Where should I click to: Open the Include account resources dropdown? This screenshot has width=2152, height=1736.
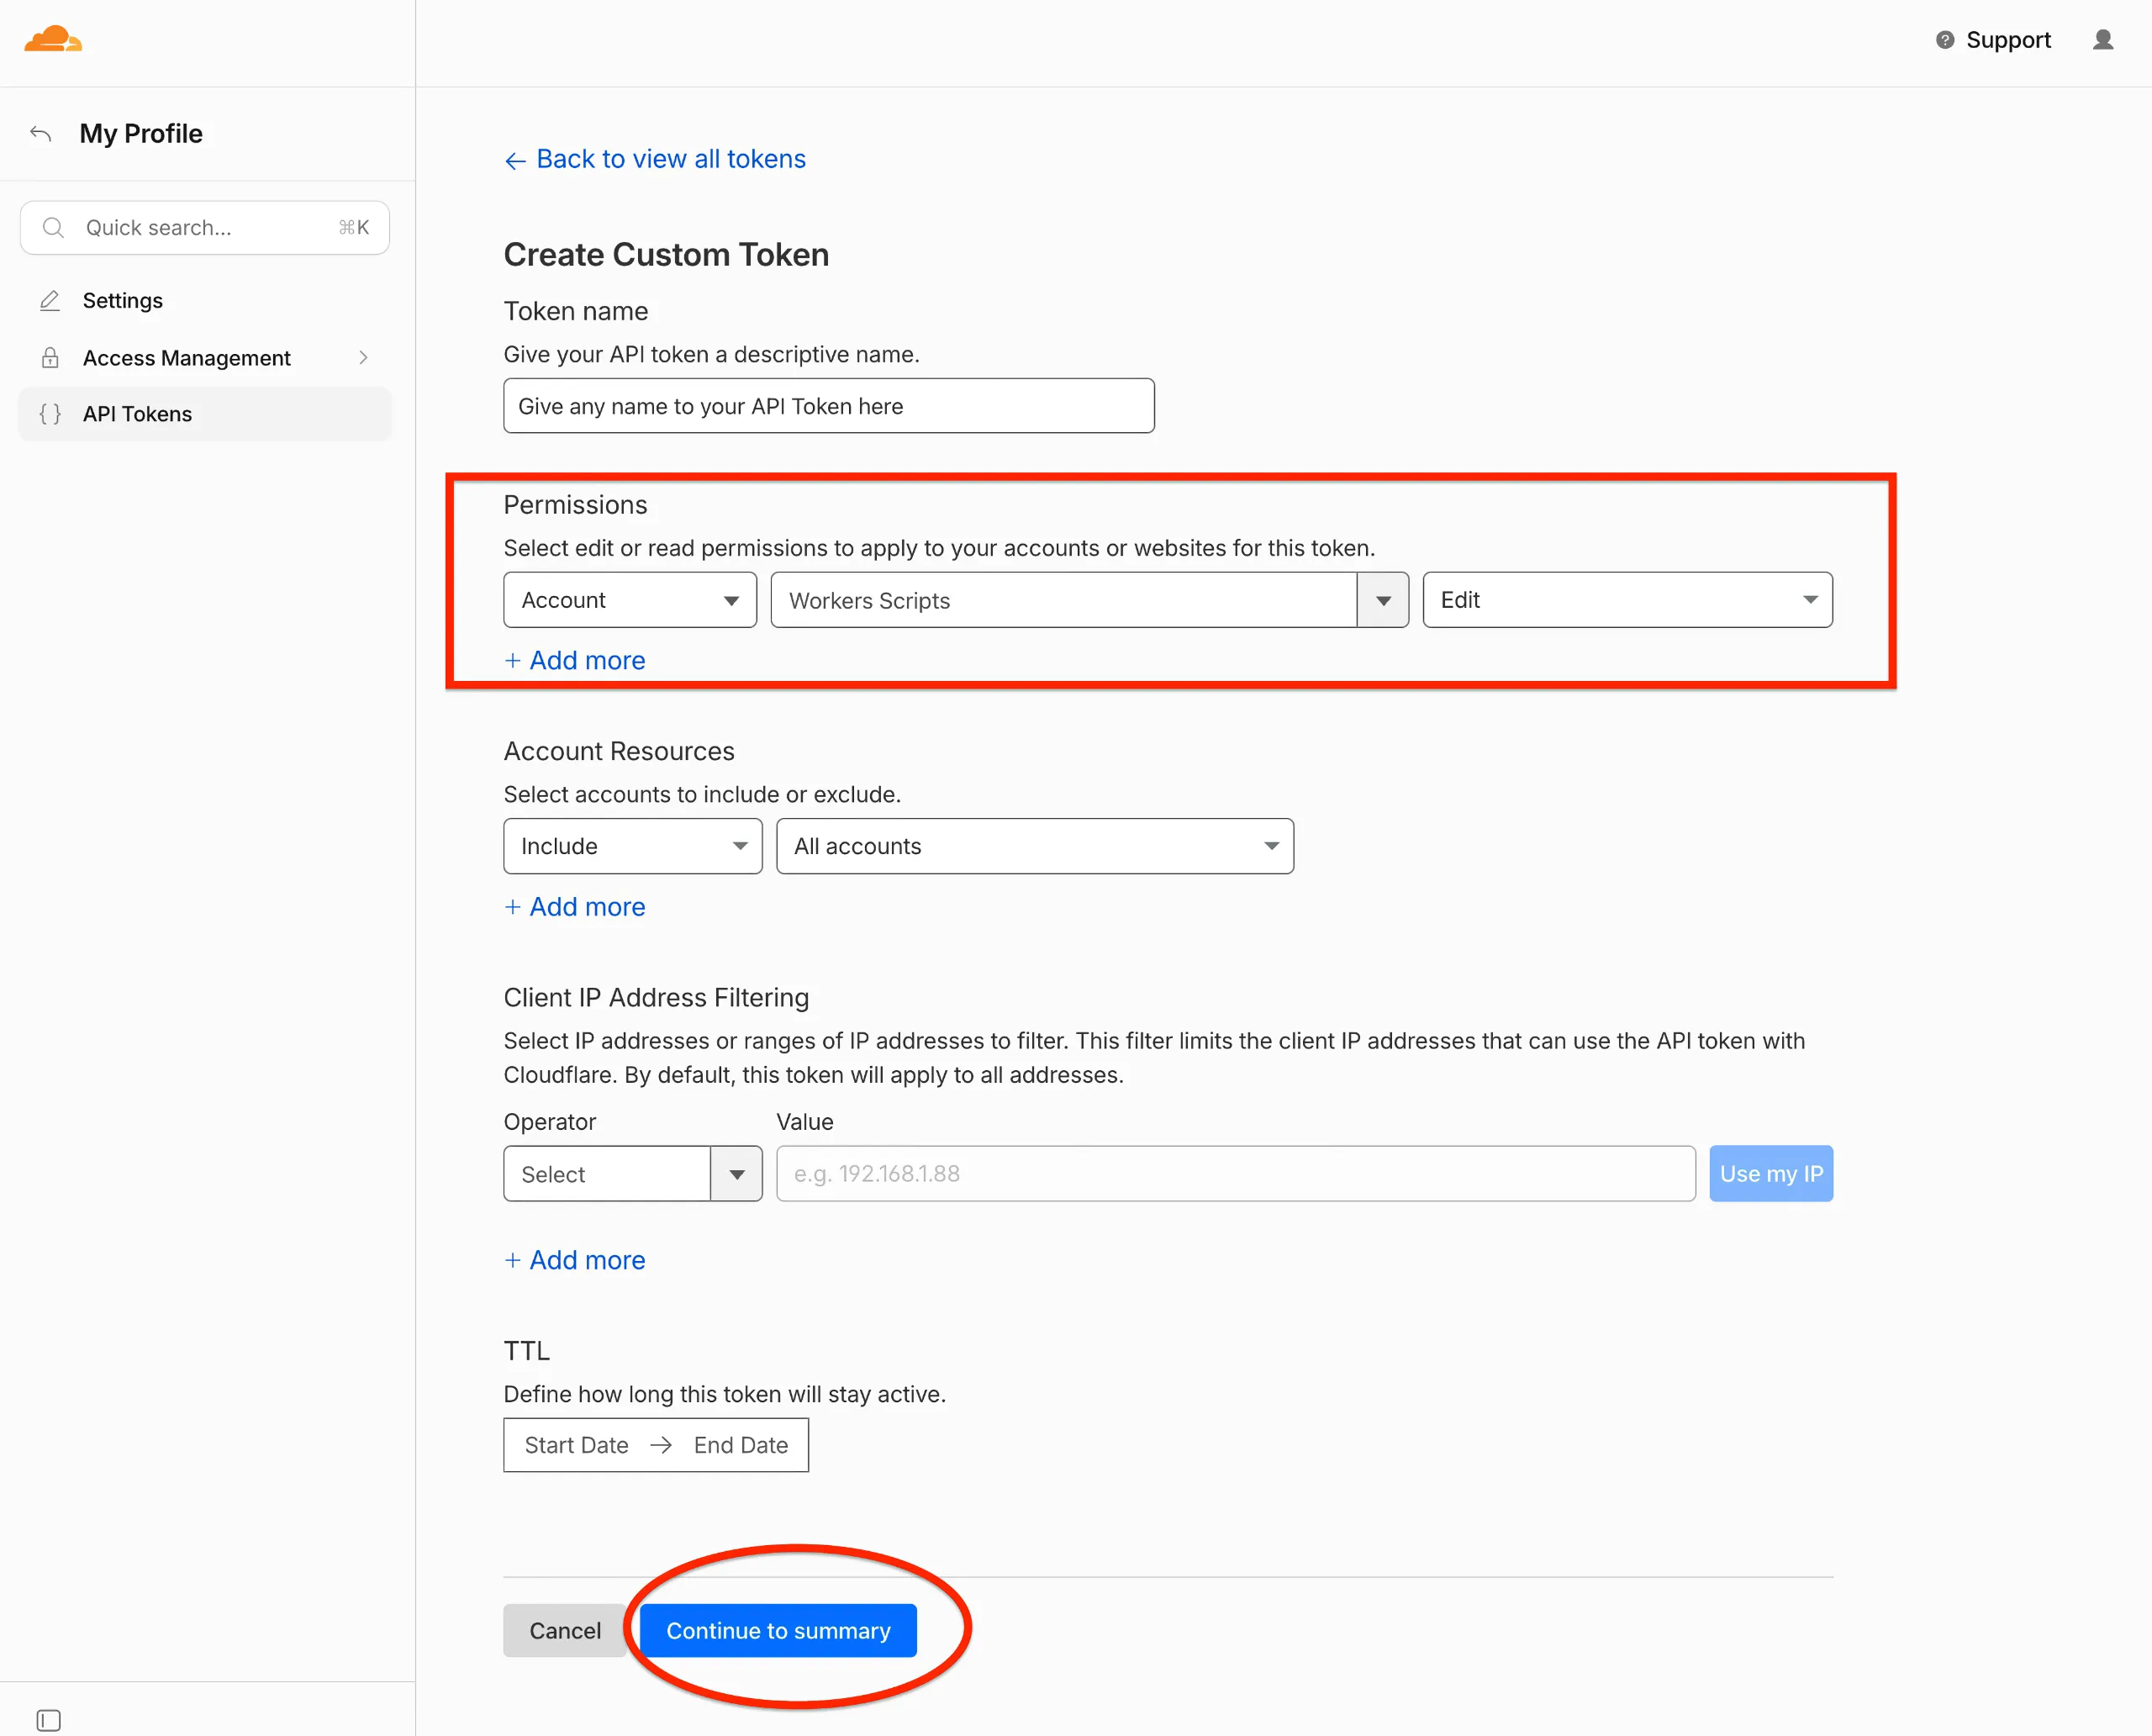point(633,846)
